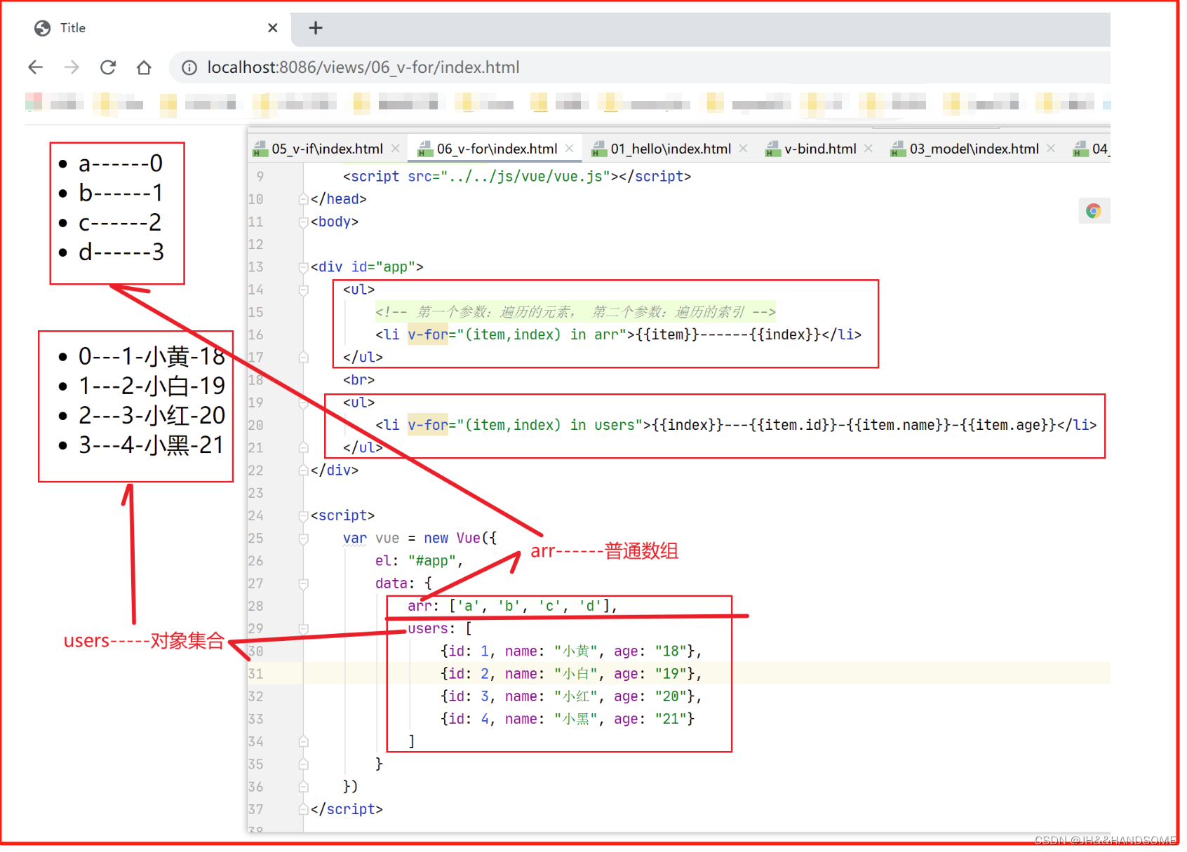Collapse the users array fold on line 29

coord(304,629)
